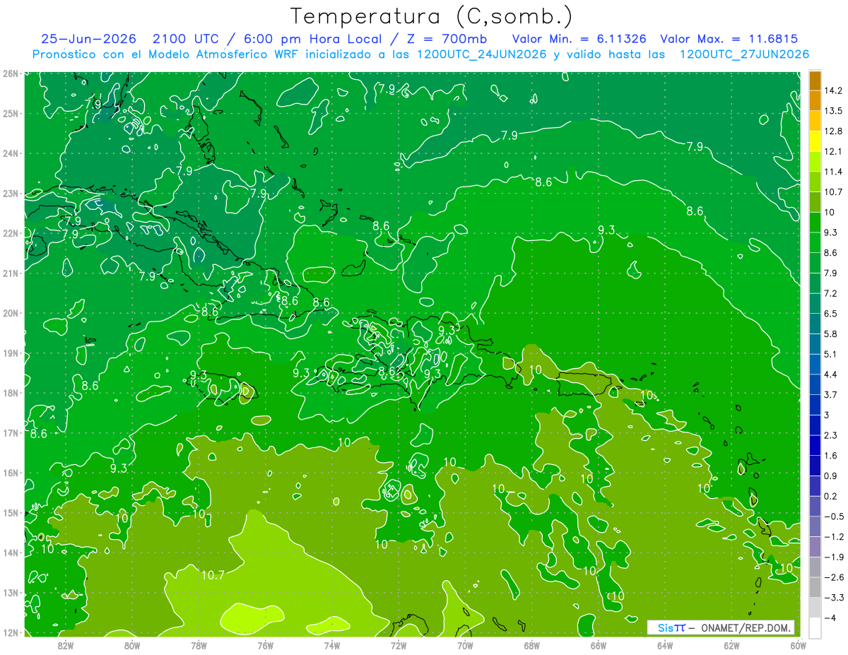This screenshot has height=655, width=848.
Task: Click the '13.5' colorbar label
Action: pos(832,111)
